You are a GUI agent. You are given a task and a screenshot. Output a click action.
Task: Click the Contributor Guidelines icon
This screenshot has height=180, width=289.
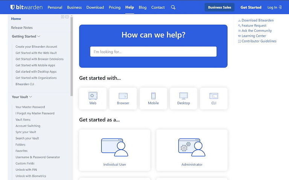[239, 41]
